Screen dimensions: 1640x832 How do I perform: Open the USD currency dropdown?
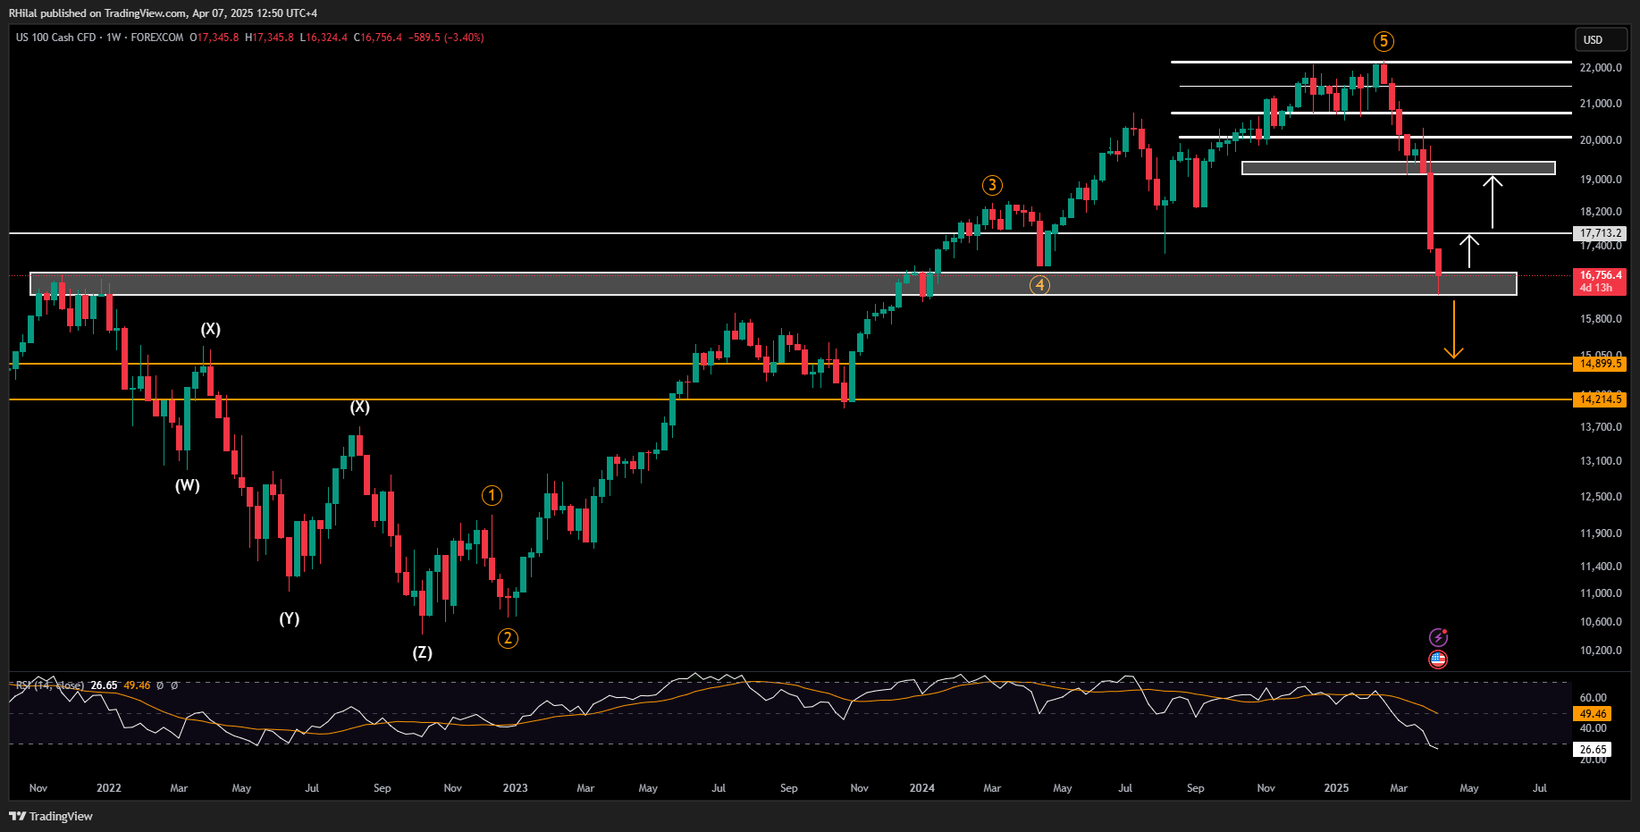(x=1600, y=39)
